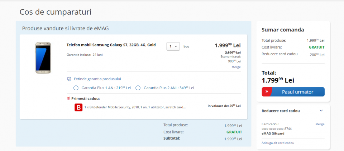
Task: Click the Samsung Galaxy S7 product thumbnail
Action: tap(43, 58)
